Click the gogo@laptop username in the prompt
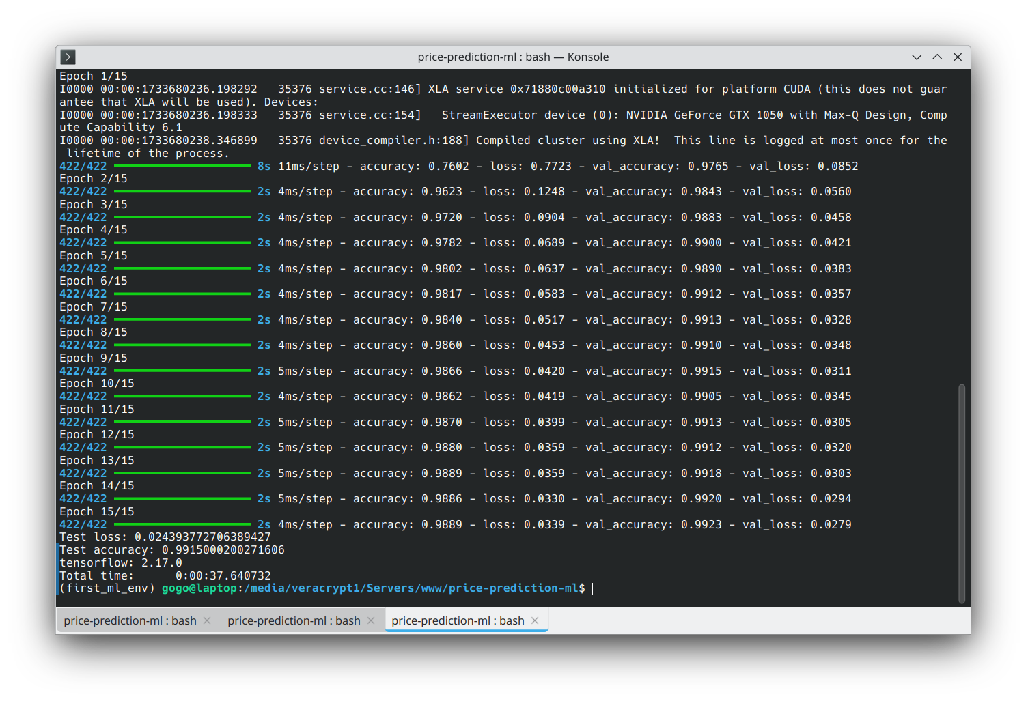The height and width of the screenshot is (701, 1028). [199, 588]
